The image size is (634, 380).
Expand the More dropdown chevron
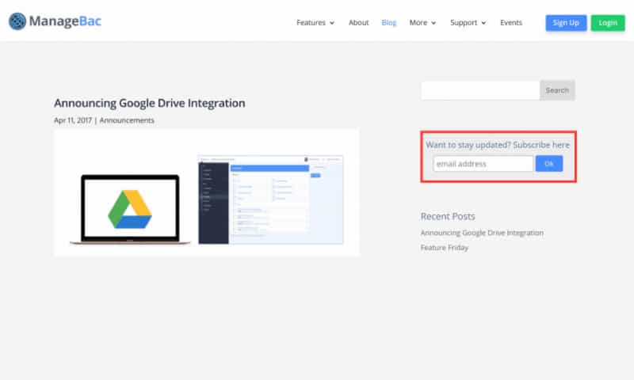[x=433, y=23]
